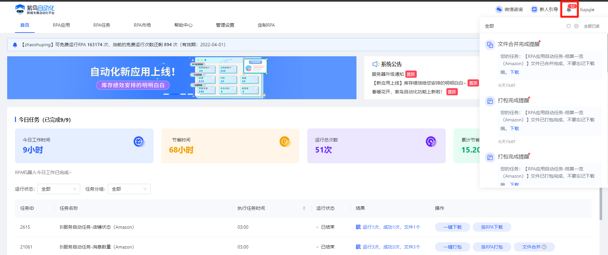The height and width of the screenshot is (255, 608).
Task: Click 下载 link in first 打包完成提醒
Action: [514, 128]
